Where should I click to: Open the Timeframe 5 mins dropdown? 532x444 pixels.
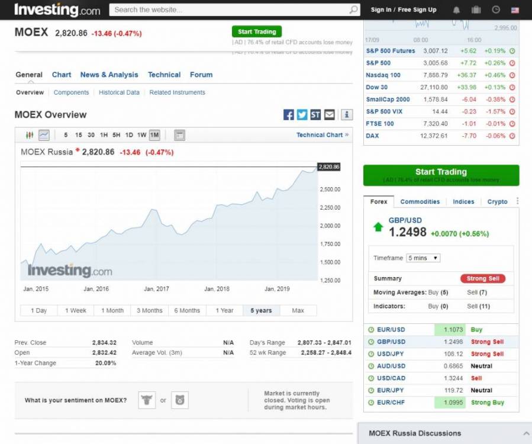pyautogui.click(x=423, y=258)
